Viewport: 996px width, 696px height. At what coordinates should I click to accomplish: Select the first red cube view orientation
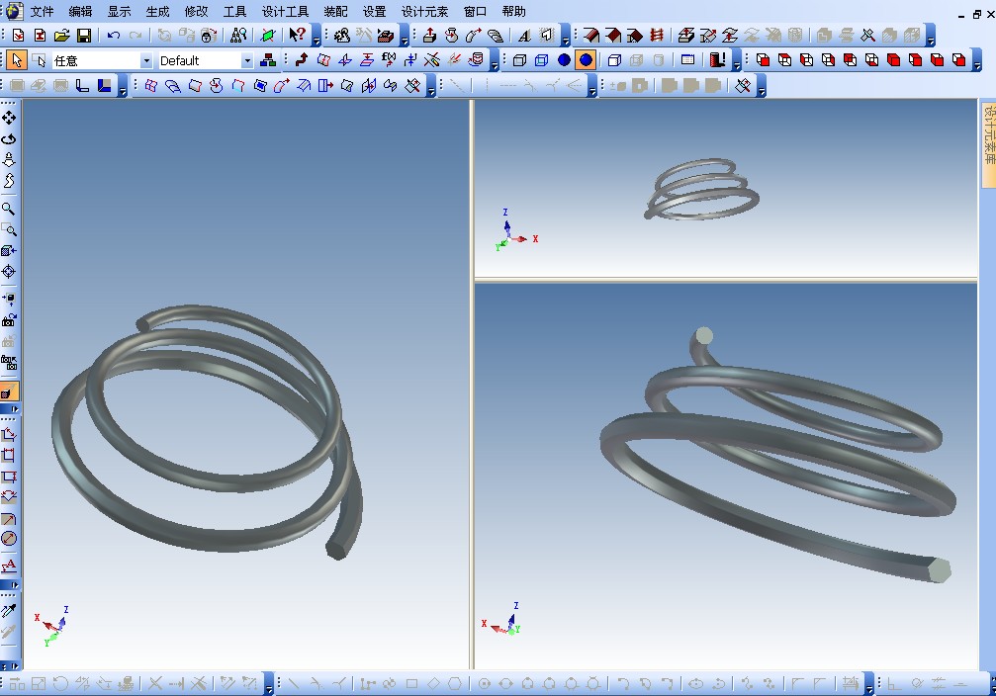click(763, 60)
